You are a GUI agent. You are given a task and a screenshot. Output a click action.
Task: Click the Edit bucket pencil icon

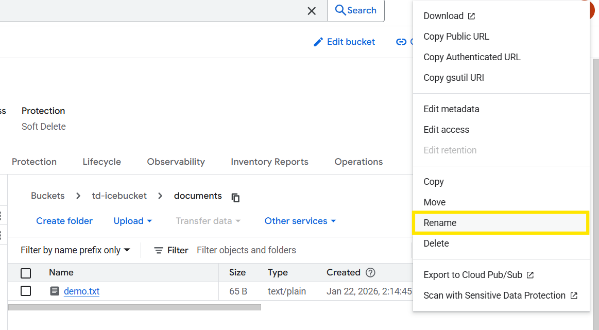tap(318, 42)
